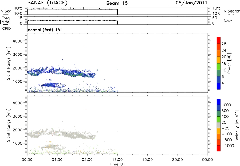Click the 18 MHz frequency axis tick
The height and width of the screenshot is (166, 240).
tap(20, 18)
